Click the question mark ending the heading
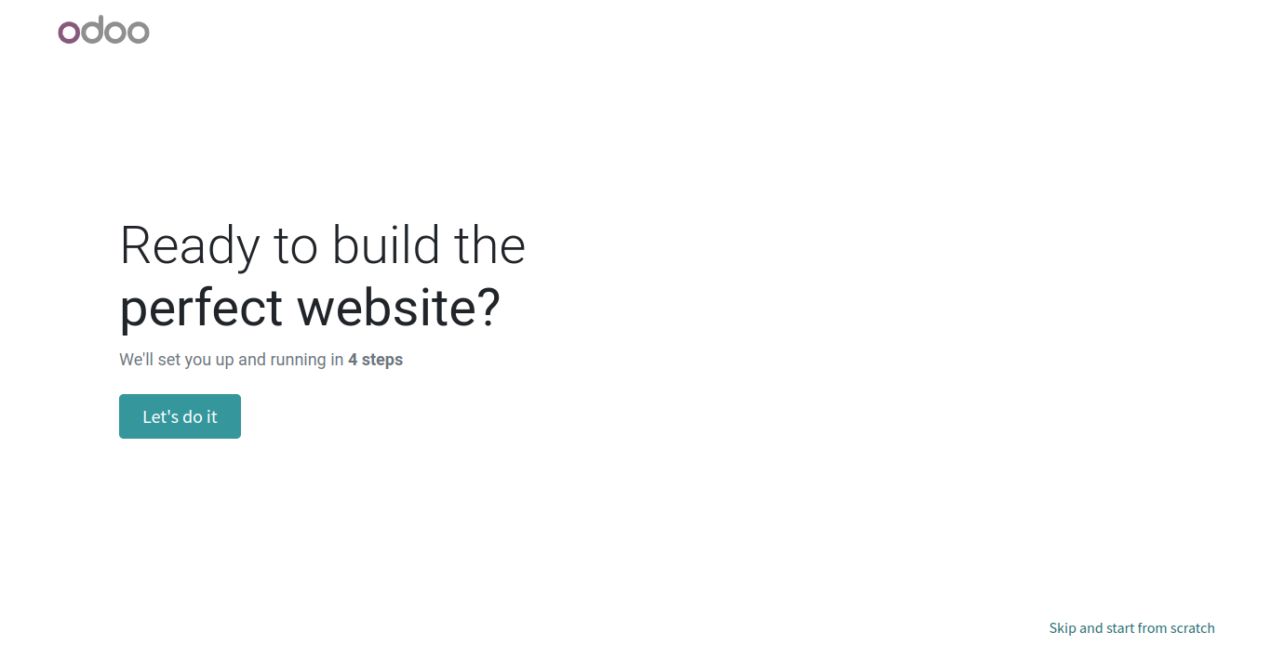Screen dimensions: 1271x659 point(488,306)
